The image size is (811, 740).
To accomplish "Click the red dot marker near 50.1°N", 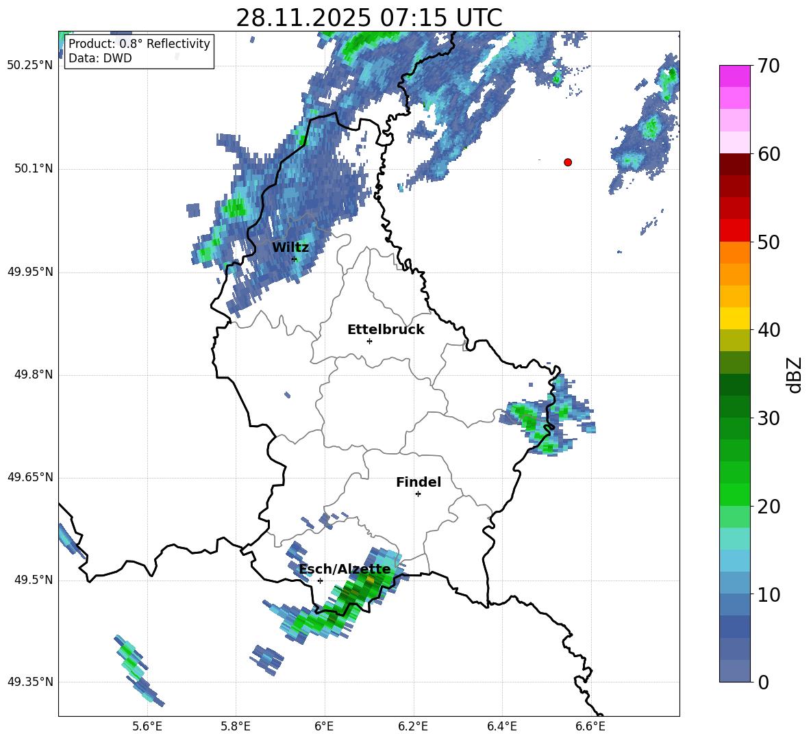I will point(568,162).
